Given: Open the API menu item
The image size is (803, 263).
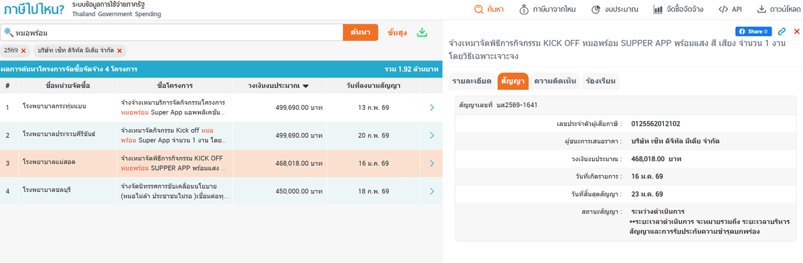Looking at the screenshot, I should (x=730, y=9).
